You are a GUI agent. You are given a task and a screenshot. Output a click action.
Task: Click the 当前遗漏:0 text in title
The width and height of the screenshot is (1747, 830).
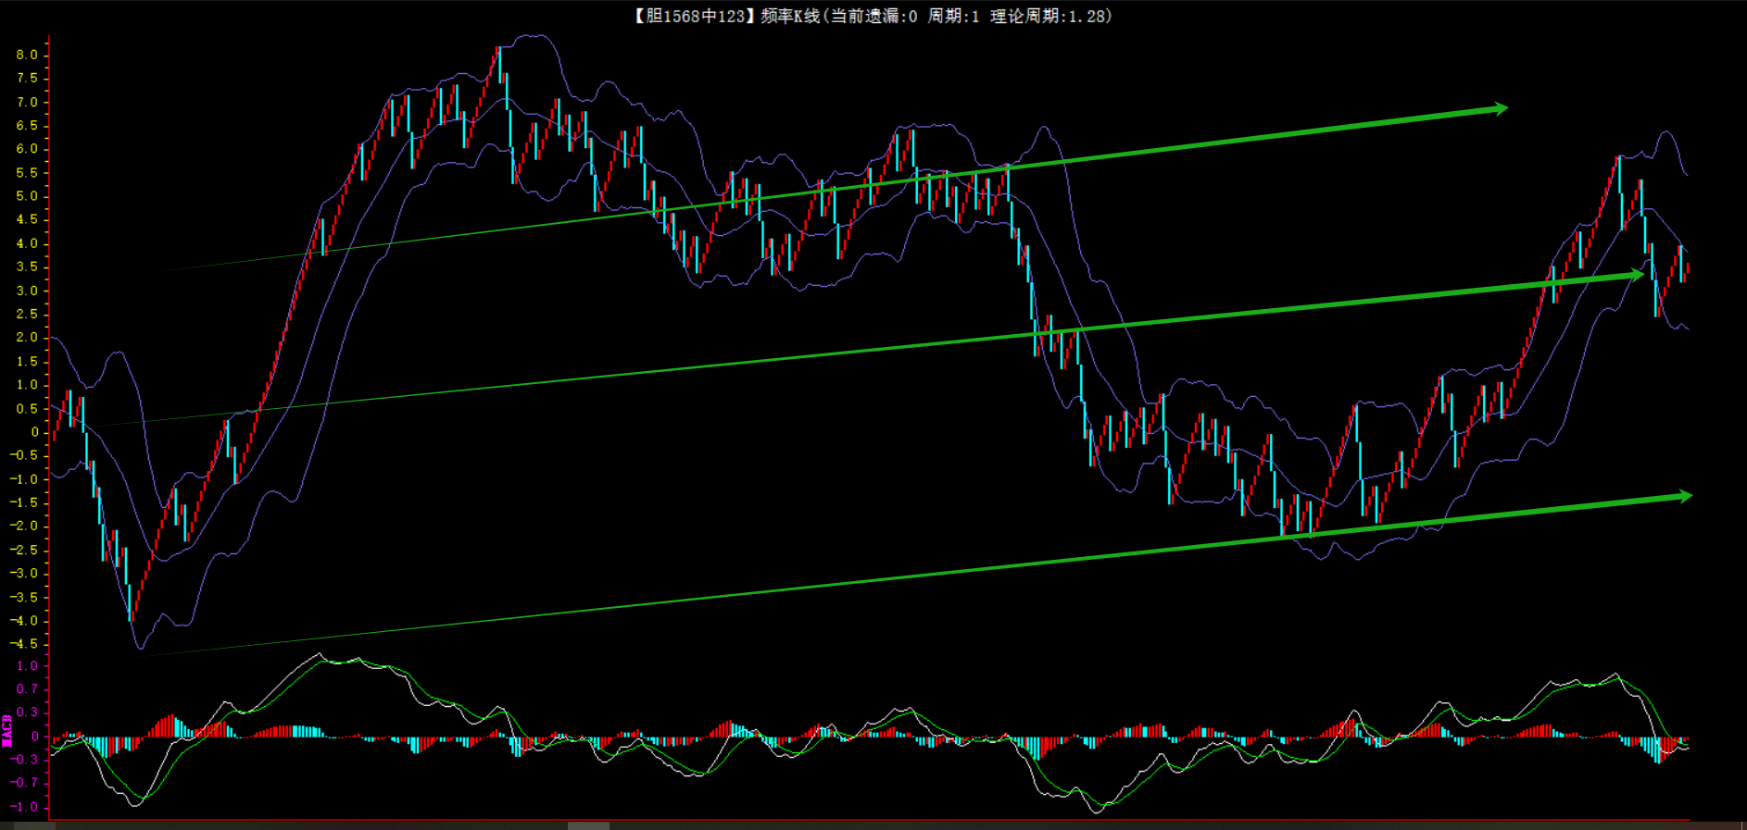point(873,16)
